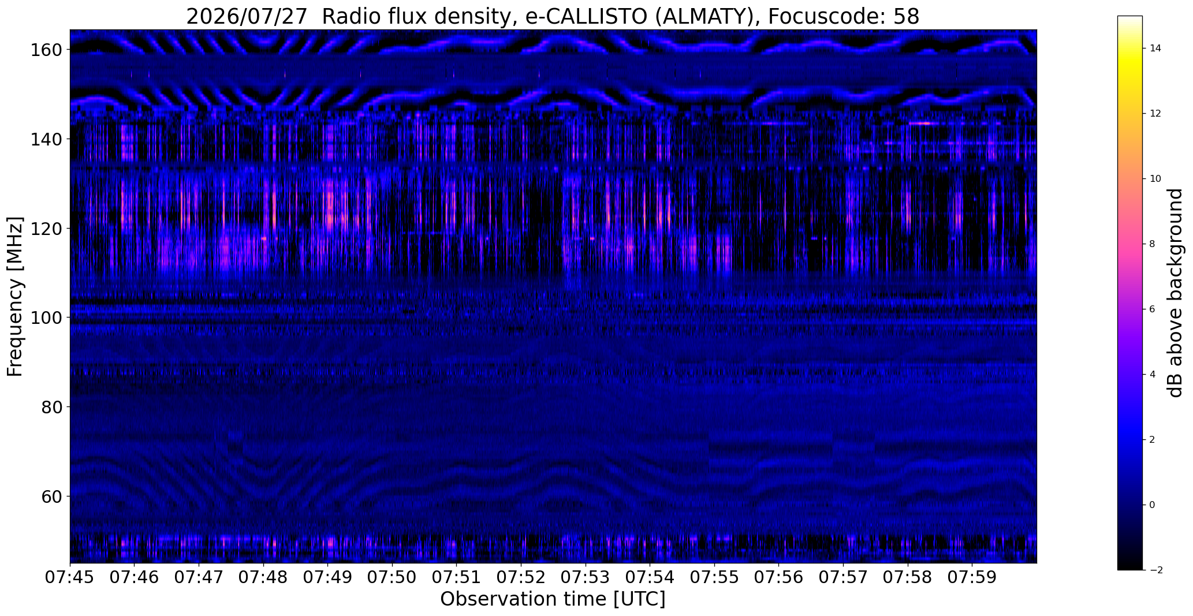Click the 60 MHz frequency tick label
1193x616 pixels.
[x=52, y=496]
